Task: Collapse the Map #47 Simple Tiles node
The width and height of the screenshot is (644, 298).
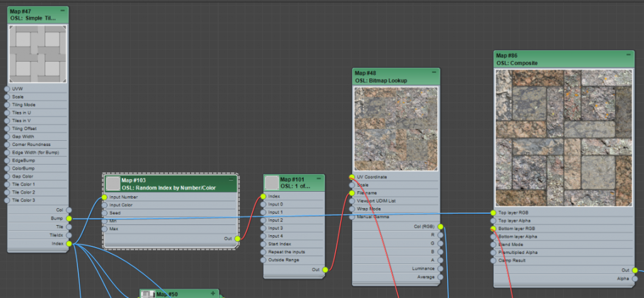Action: [x=63, y=11]
